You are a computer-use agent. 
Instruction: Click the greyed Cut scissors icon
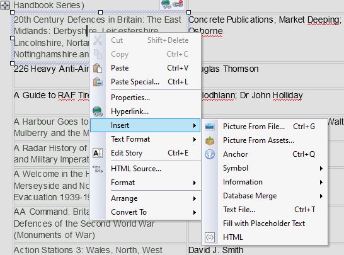point(98,40)
